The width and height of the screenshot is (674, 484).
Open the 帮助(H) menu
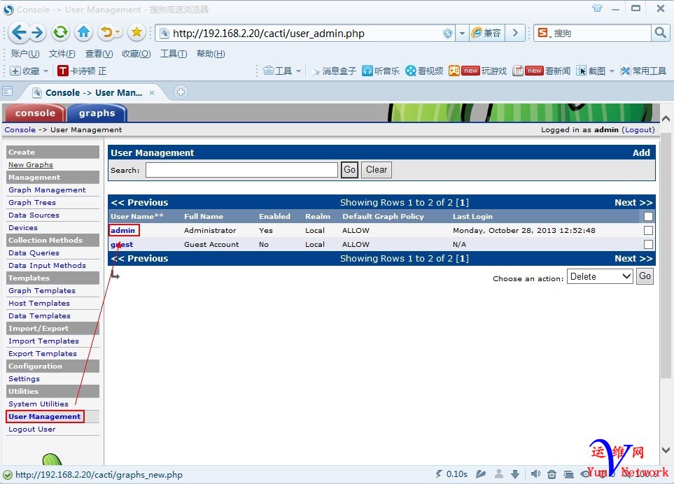pyautogui.click(x=211, y=54)
